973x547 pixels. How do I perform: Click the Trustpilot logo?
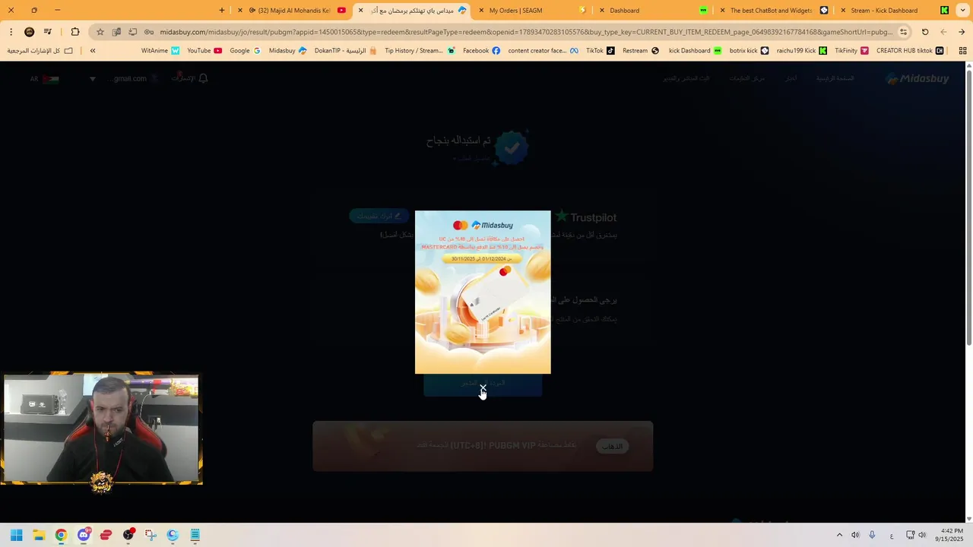pyautogui.click(x=586, y=217)
